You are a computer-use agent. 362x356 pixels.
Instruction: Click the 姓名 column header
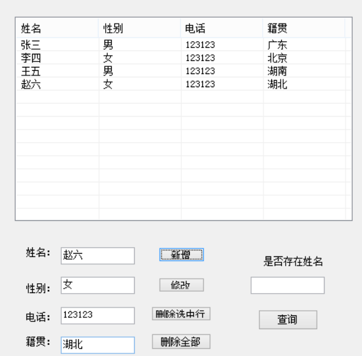pos(57,28)
